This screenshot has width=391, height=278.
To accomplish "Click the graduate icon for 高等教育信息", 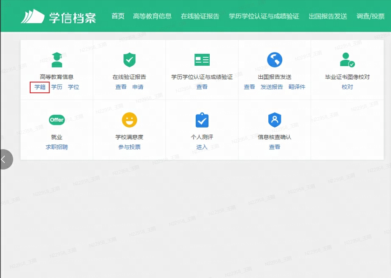I will pos(56,60).
